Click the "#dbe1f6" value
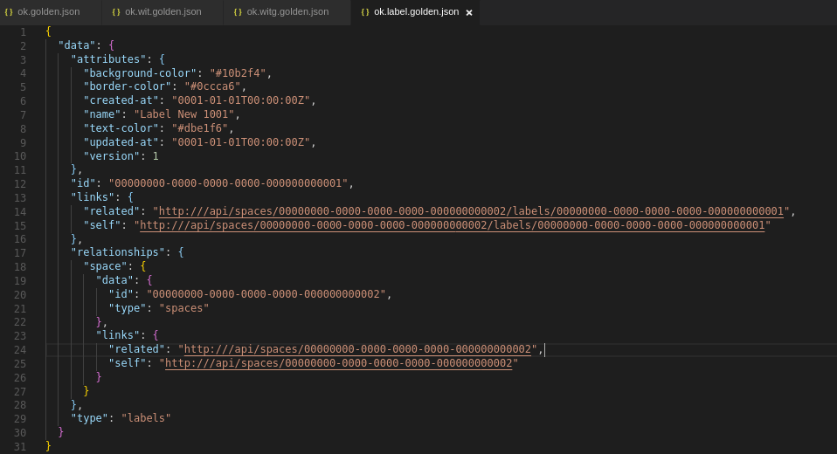 (200, 128)
